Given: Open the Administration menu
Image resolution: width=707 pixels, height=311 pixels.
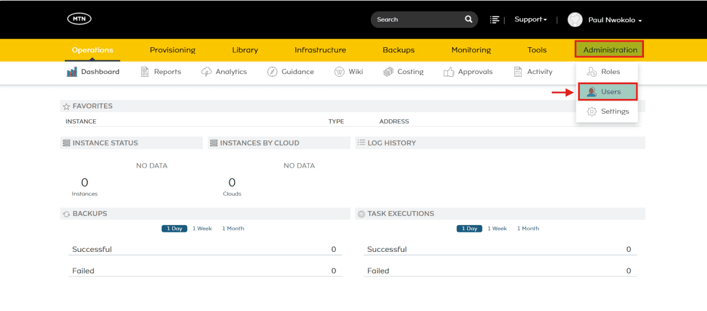Looking at the screenshot, I should (x=610, y=49).
